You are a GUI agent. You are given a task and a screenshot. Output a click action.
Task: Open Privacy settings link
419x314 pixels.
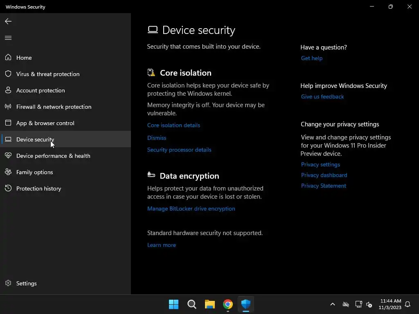click(320, 164)
